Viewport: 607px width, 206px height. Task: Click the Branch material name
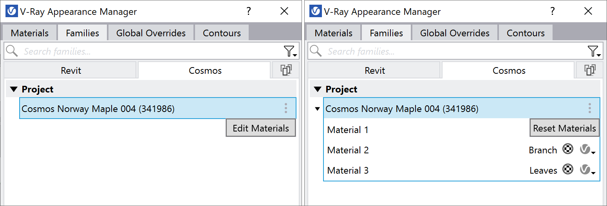pyautogui.click(x=543, y=150)
